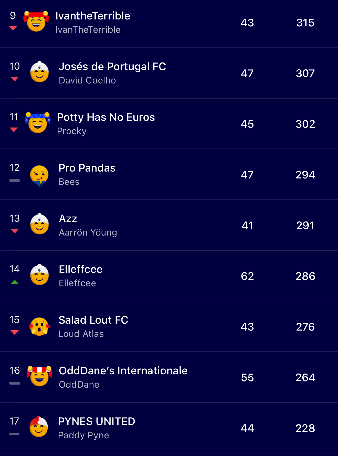Click Potty Has No Euros blue scarf avatar
Screen dimensions: 338x456
click(x=38, y=123)
